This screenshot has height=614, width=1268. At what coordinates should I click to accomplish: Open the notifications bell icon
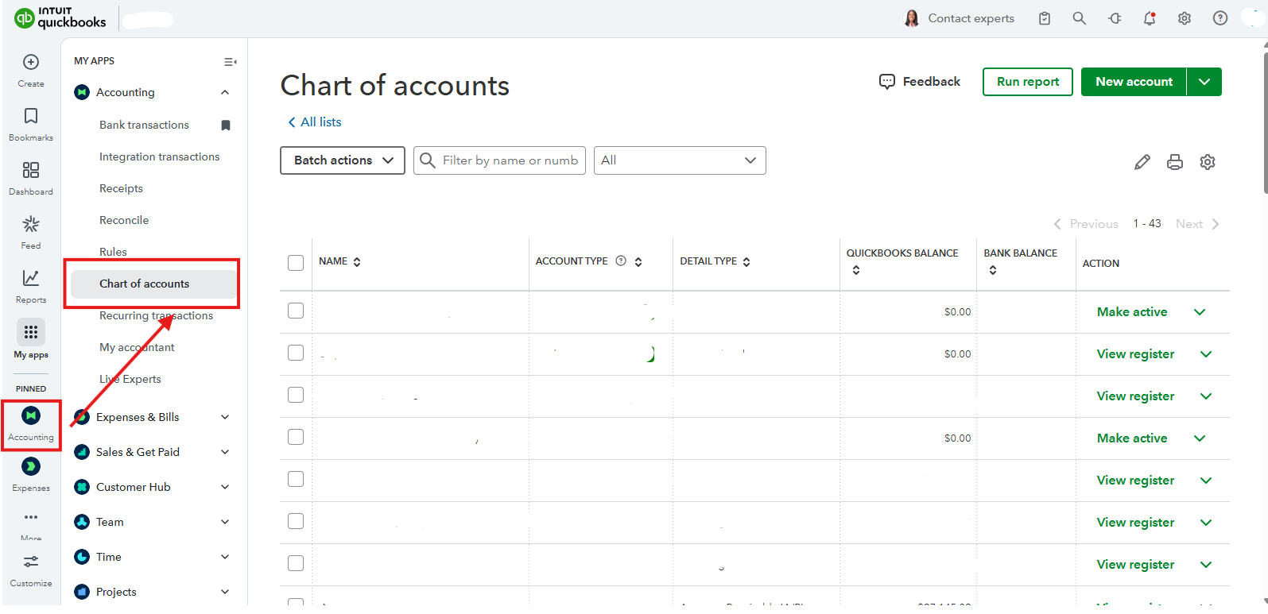[x=1150, y=18]
